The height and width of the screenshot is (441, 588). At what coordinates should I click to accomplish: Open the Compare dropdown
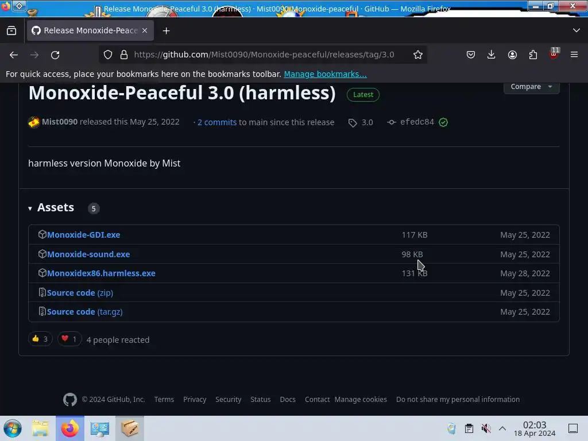click(x=531, y=87)
